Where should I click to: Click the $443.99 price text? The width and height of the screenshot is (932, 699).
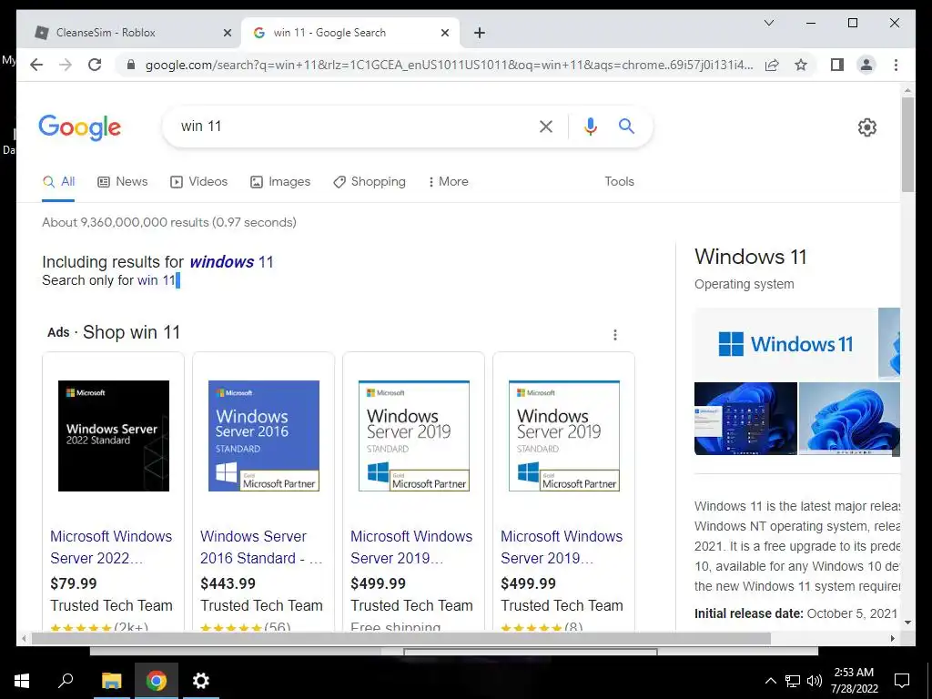pyautogui.click(x=228, y=583)
